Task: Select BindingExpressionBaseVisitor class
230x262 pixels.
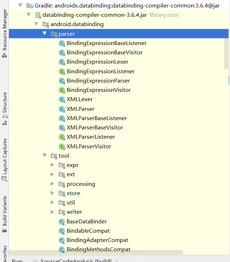Action: coord(105,53)
